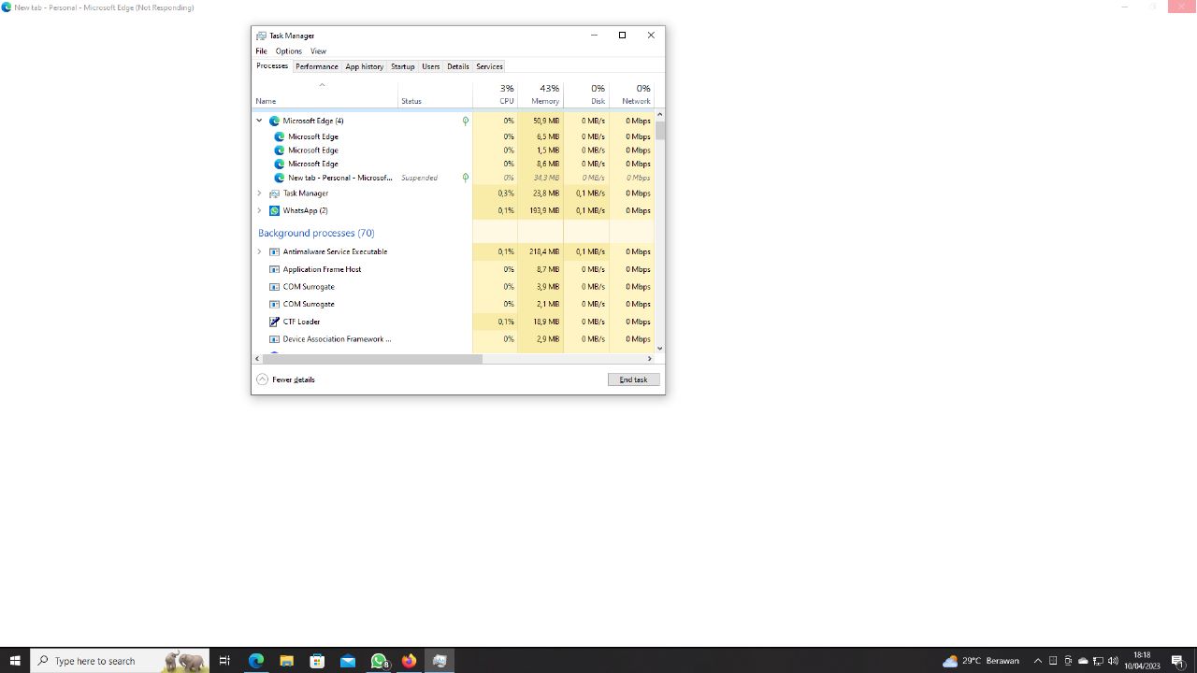Screen dimensions: 1197x673
Task: Select the Processes tab
Action: 272,65
